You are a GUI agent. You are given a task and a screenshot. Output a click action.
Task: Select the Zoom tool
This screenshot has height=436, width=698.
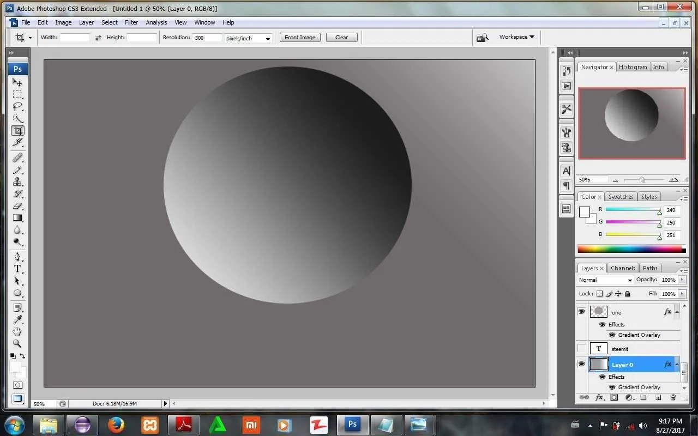pyautogui.click(x=17, y=343)
